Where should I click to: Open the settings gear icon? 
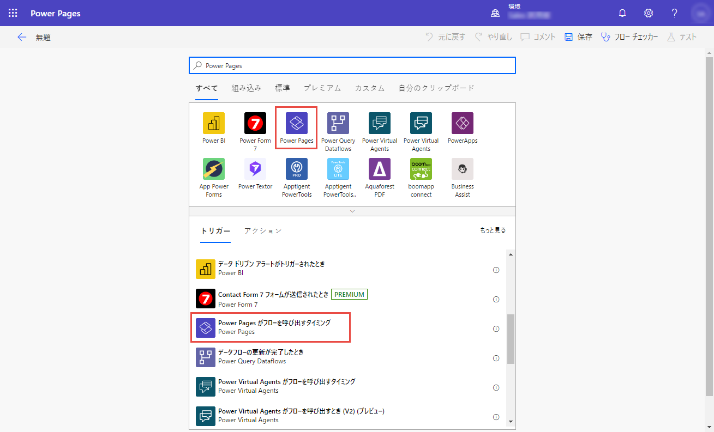pyautogui.click(x=649, y=13)
